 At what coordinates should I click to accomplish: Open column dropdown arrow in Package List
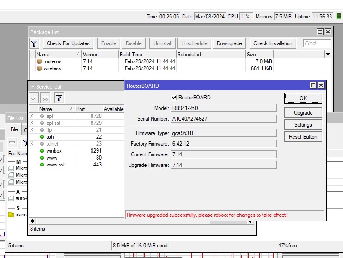[x=328, y=54]
